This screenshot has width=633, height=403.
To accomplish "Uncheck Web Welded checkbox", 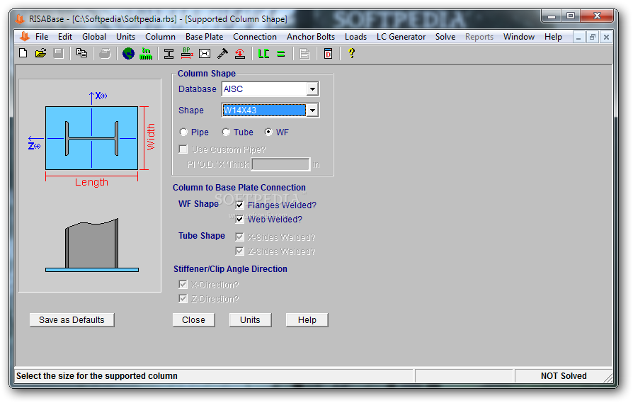I will point(240,220).
